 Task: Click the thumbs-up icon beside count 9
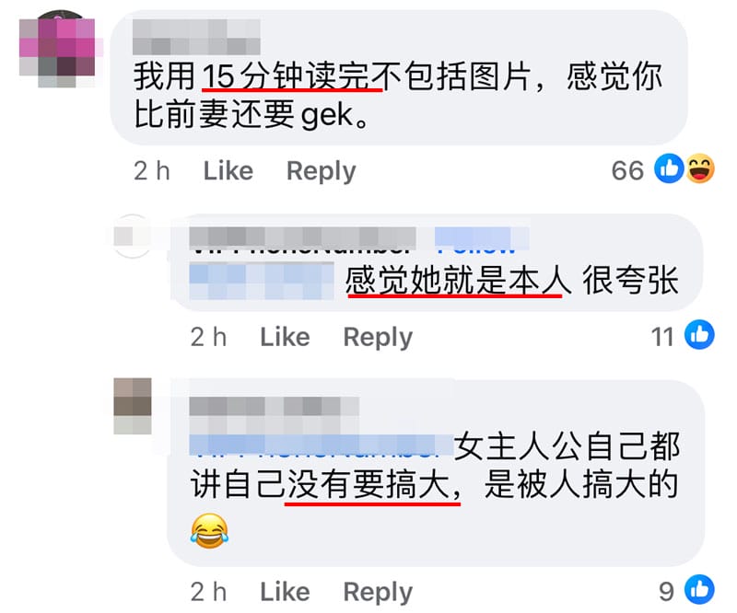coord(699,589)
